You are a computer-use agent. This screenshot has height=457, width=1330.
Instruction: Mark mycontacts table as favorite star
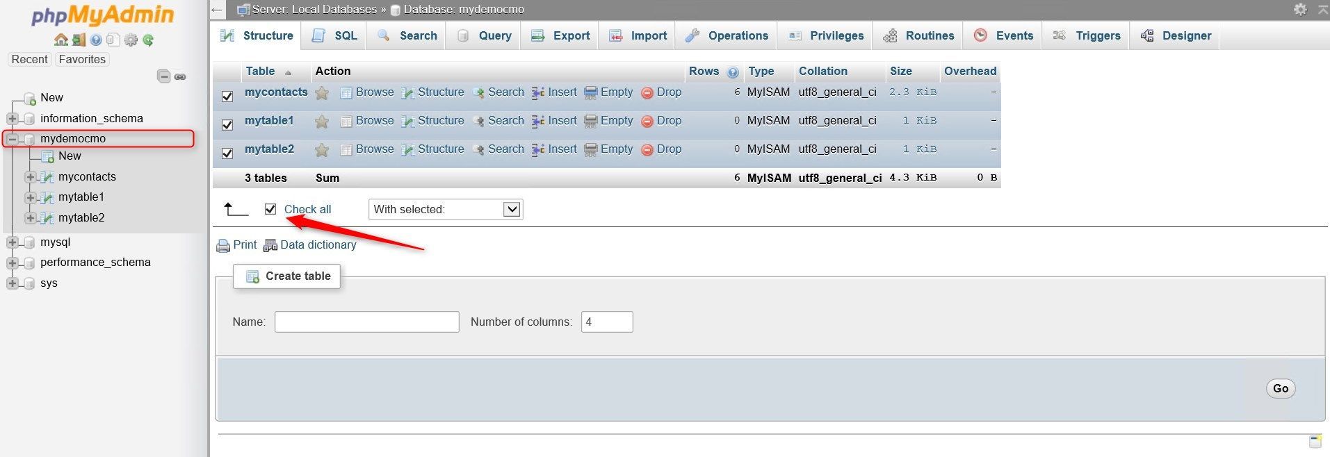322,92
